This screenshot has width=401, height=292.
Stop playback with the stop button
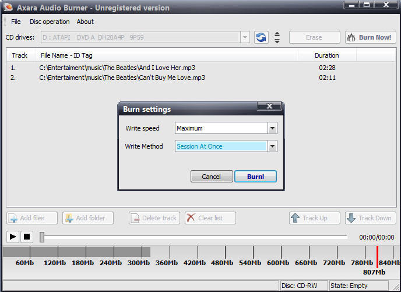coord(27,237)
